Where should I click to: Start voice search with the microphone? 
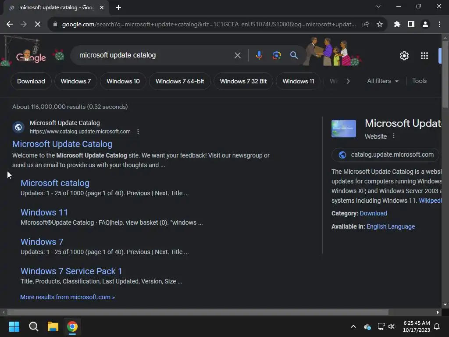(259, 55)
